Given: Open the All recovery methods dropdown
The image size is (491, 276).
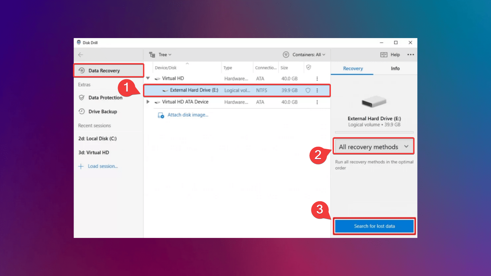Looking at the screenshot, I should click(374, 147).
